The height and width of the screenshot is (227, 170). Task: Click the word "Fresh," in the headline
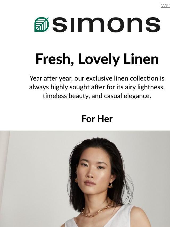click(55, 59)
